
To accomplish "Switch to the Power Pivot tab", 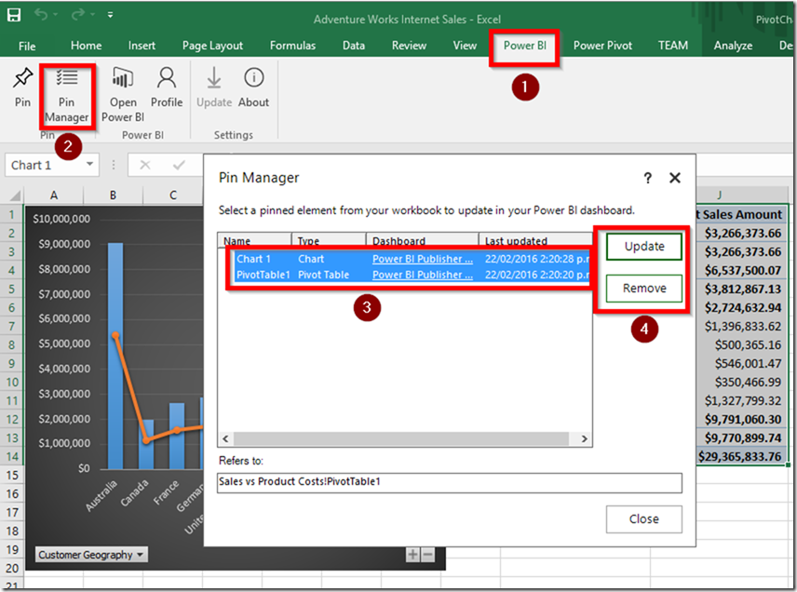I will tap(602, 46).
